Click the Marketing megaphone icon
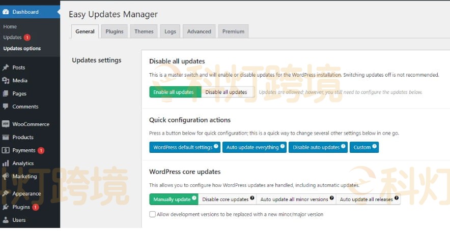The width and height of the screenshot is (450, 231). pos(6,176)
